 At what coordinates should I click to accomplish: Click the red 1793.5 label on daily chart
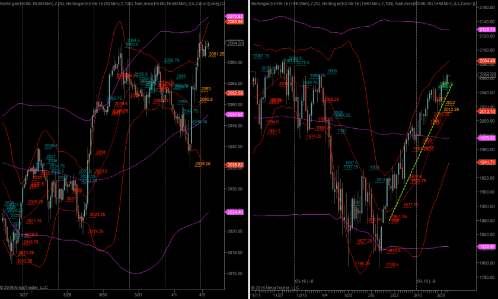(x=392, y=265)
